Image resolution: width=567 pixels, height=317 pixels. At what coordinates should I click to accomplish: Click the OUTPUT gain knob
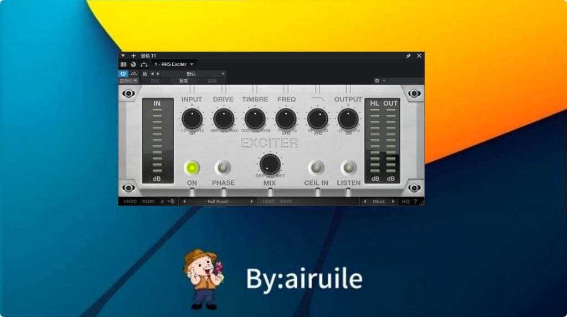point(348,119)
